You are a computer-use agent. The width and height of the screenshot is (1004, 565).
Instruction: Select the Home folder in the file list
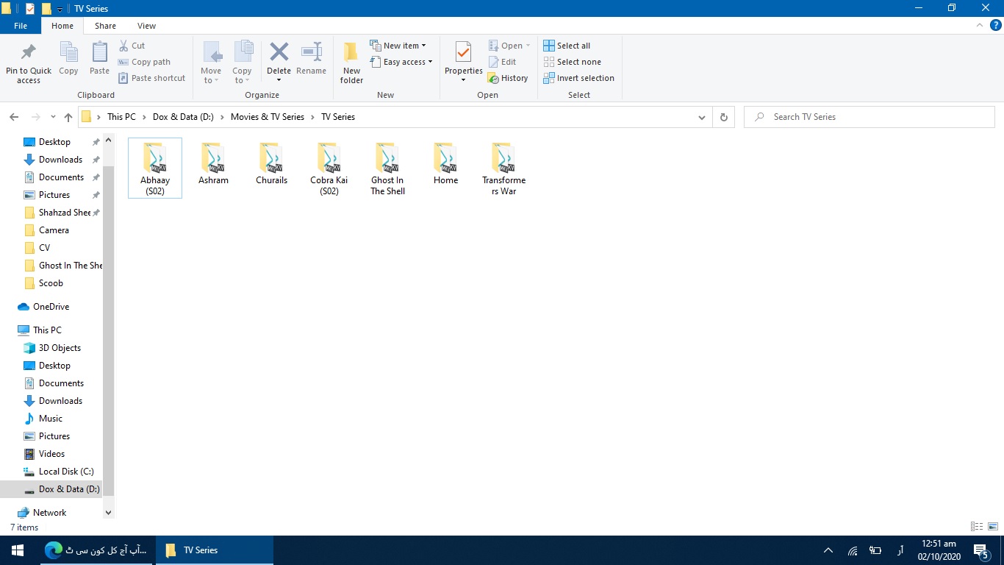(x=445, y=164)
